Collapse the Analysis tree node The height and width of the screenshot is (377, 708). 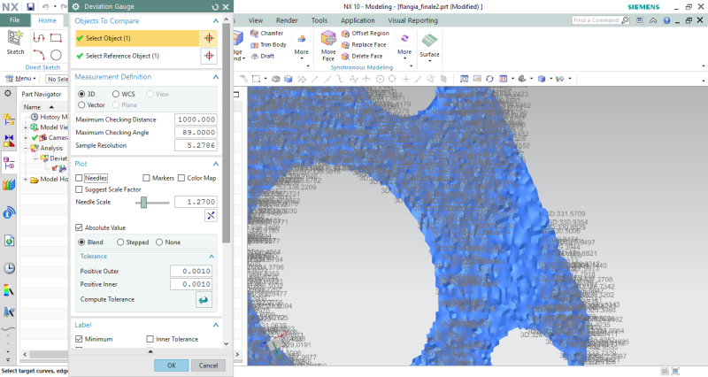pyautogui.click(x=26, y=148)
